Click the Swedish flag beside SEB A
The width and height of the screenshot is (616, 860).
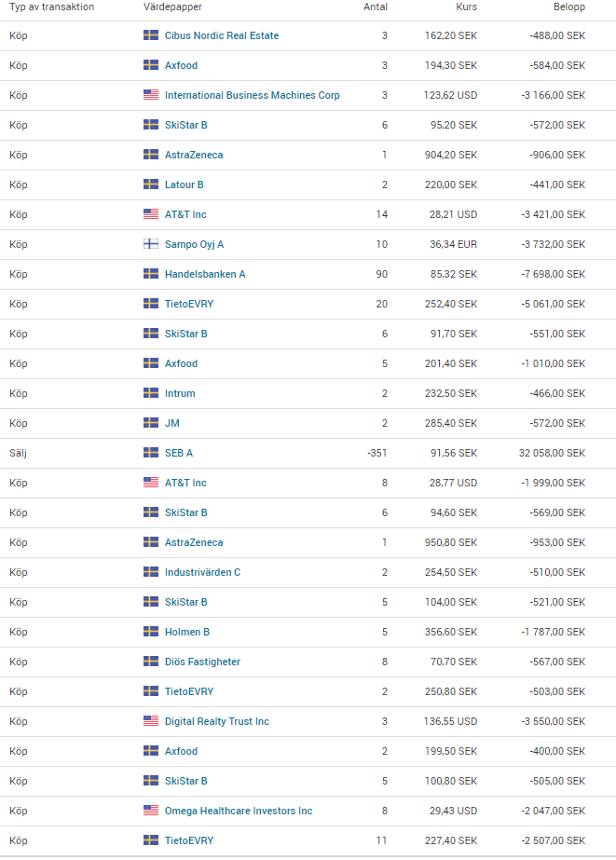tap(151, 453)
